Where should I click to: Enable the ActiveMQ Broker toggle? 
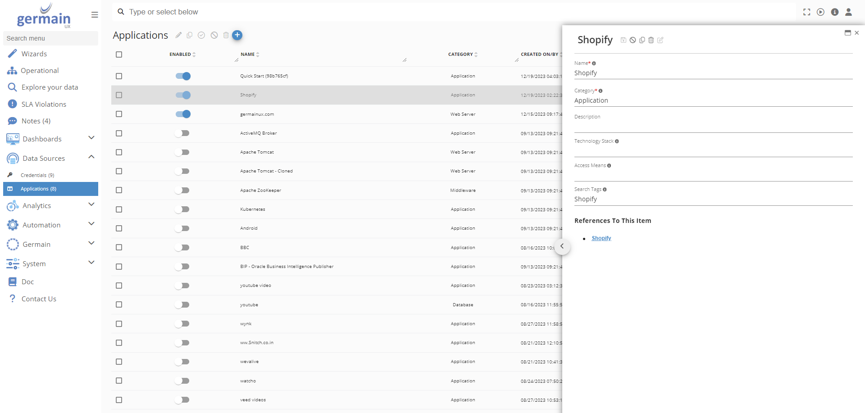click(183, 133)
